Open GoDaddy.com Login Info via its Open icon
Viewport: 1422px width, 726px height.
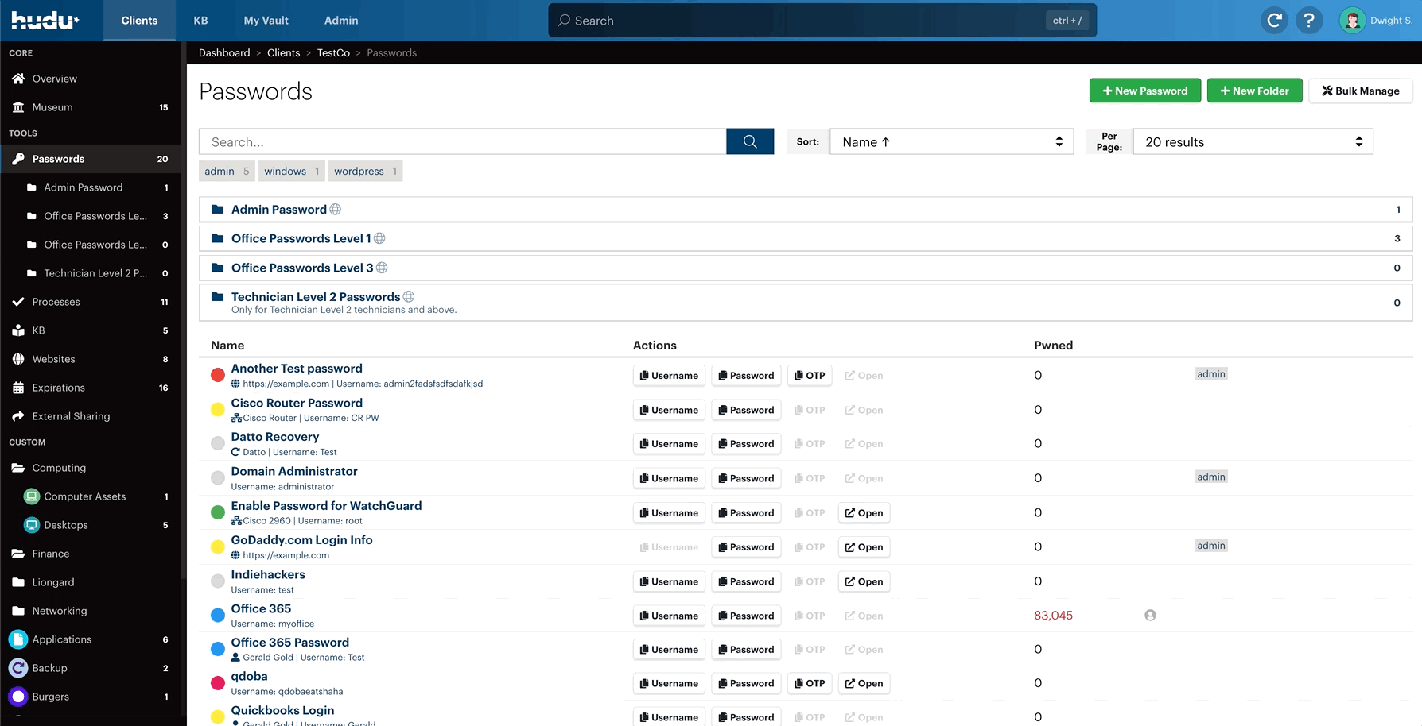coord(864,546)
